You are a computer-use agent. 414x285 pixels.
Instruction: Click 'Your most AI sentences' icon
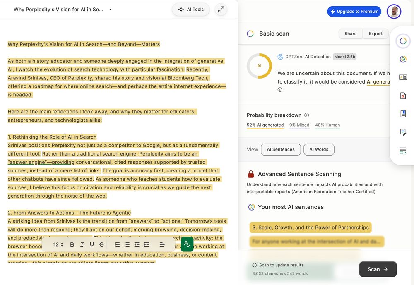pyautogui.click(x=251, y=207)
